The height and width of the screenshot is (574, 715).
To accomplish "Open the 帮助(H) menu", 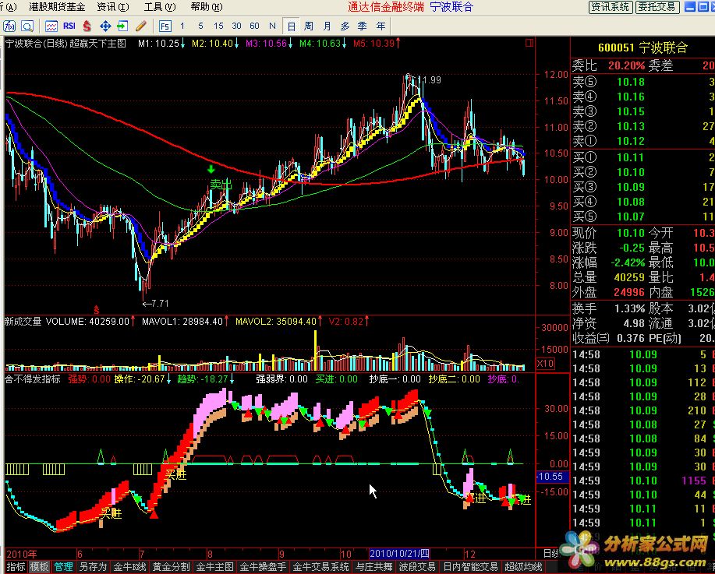I will point(207,7).
